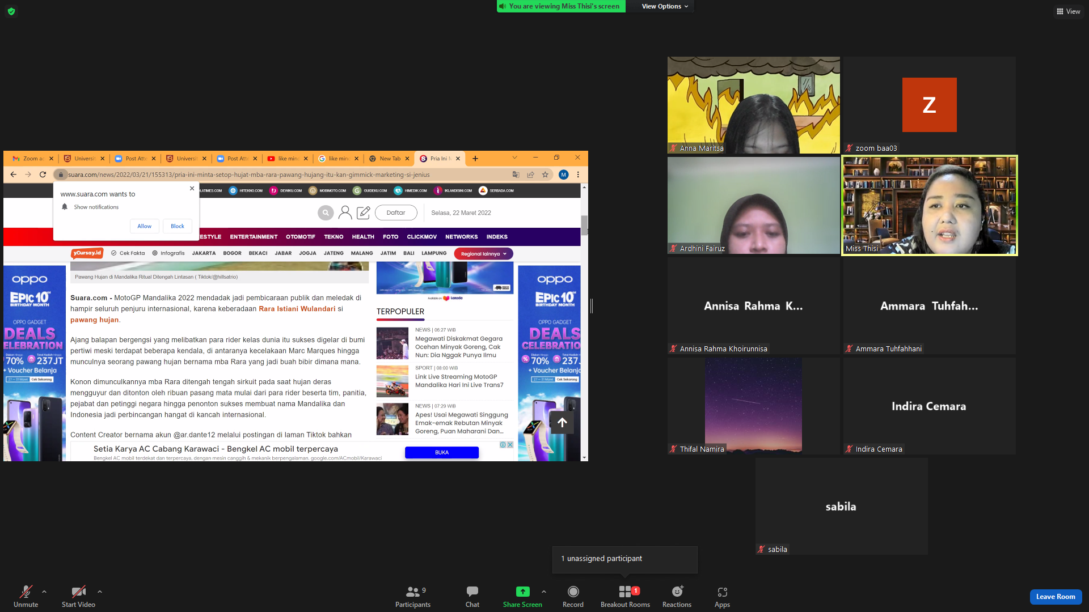Open a new browser tab
This screenshot has height=612, width=1089.
pos(475,159)
